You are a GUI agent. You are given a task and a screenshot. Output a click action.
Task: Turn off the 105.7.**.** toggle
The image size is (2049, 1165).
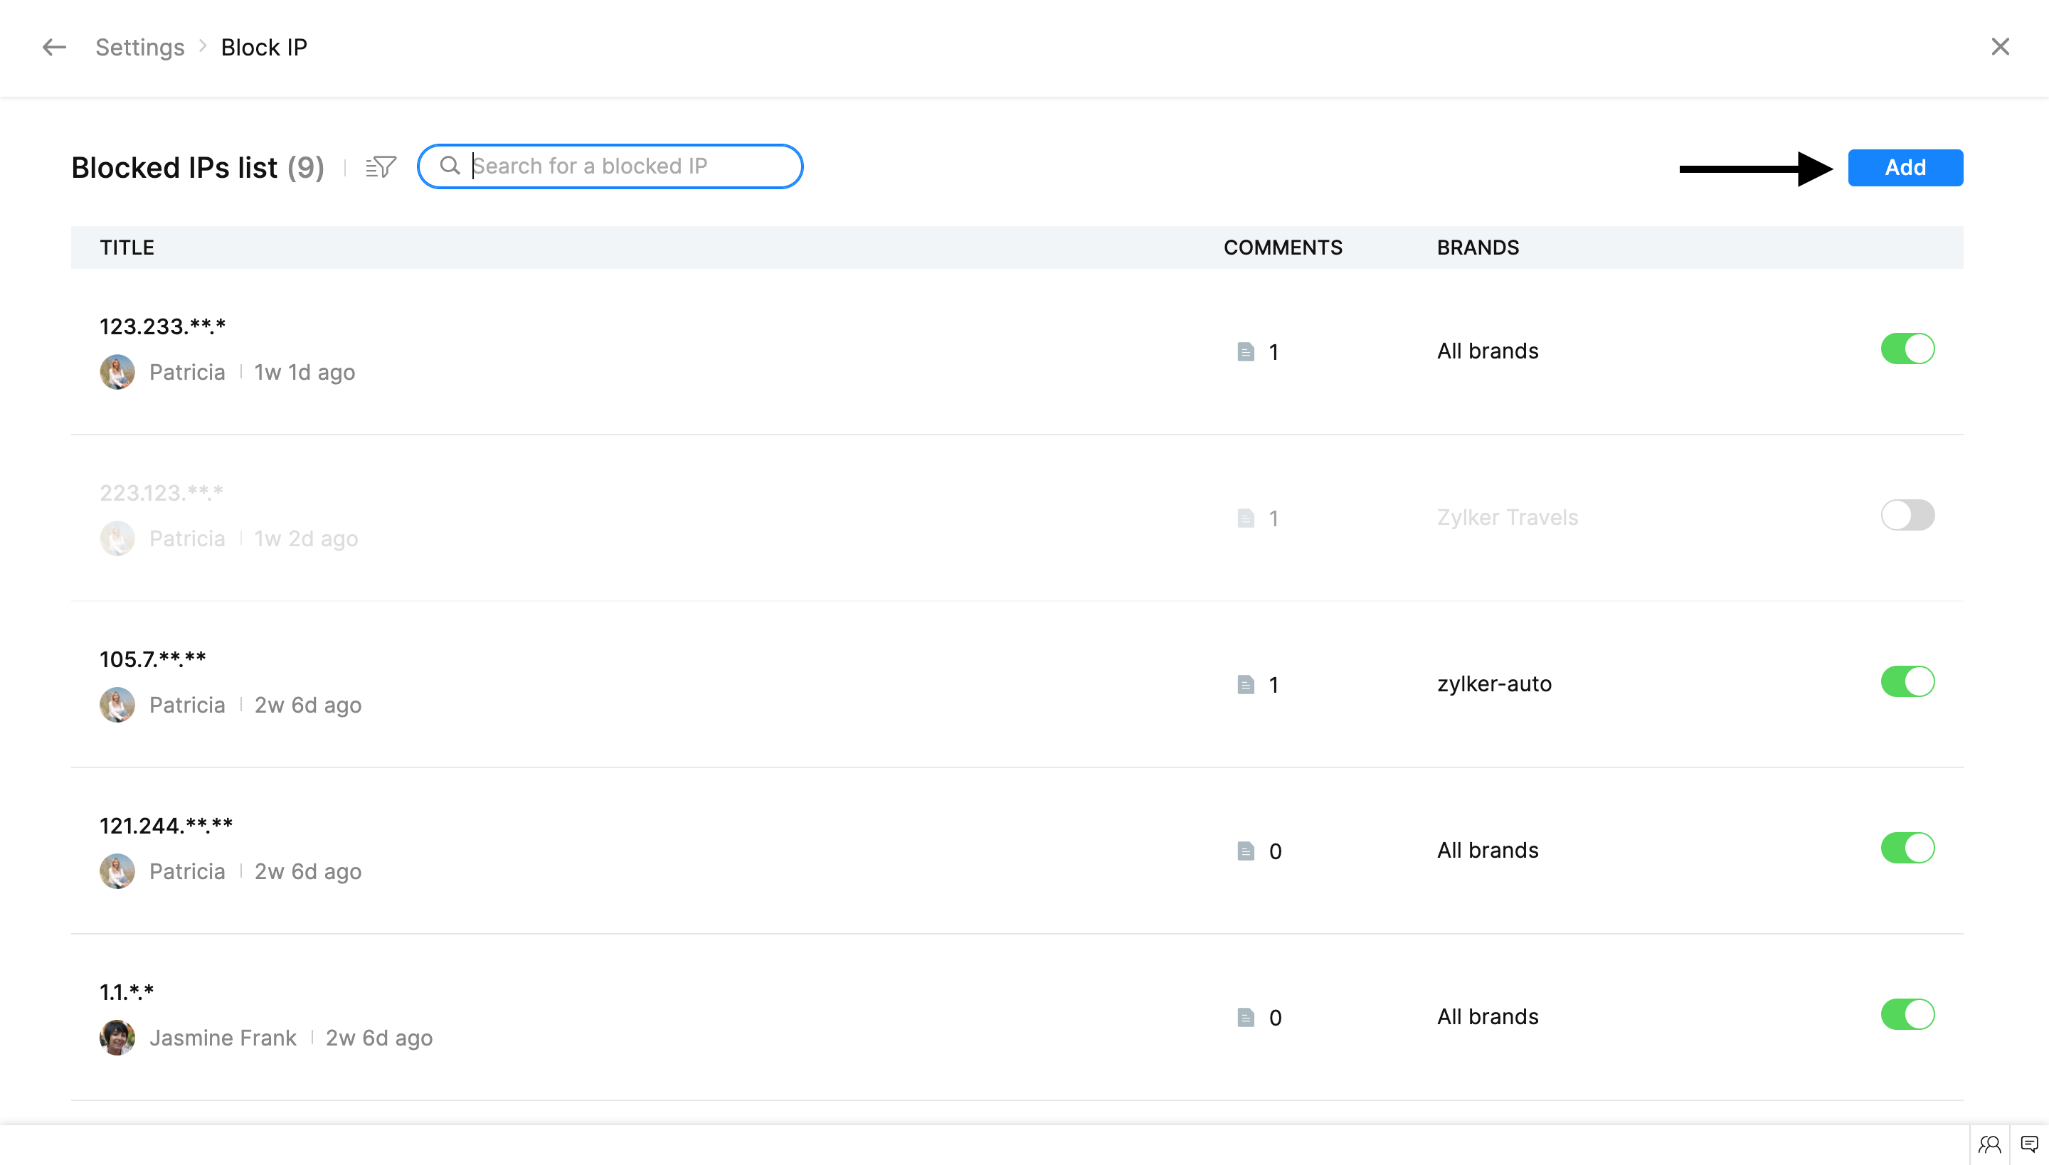click(x=1907, y=681)
